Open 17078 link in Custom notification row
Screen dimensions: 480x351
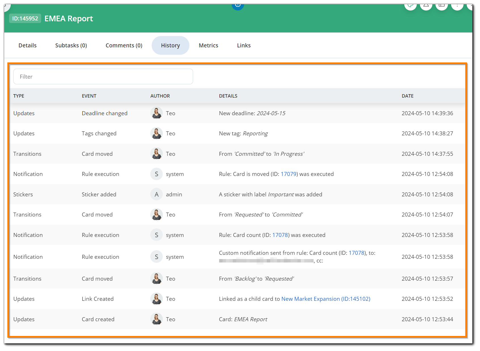(356, 253)
